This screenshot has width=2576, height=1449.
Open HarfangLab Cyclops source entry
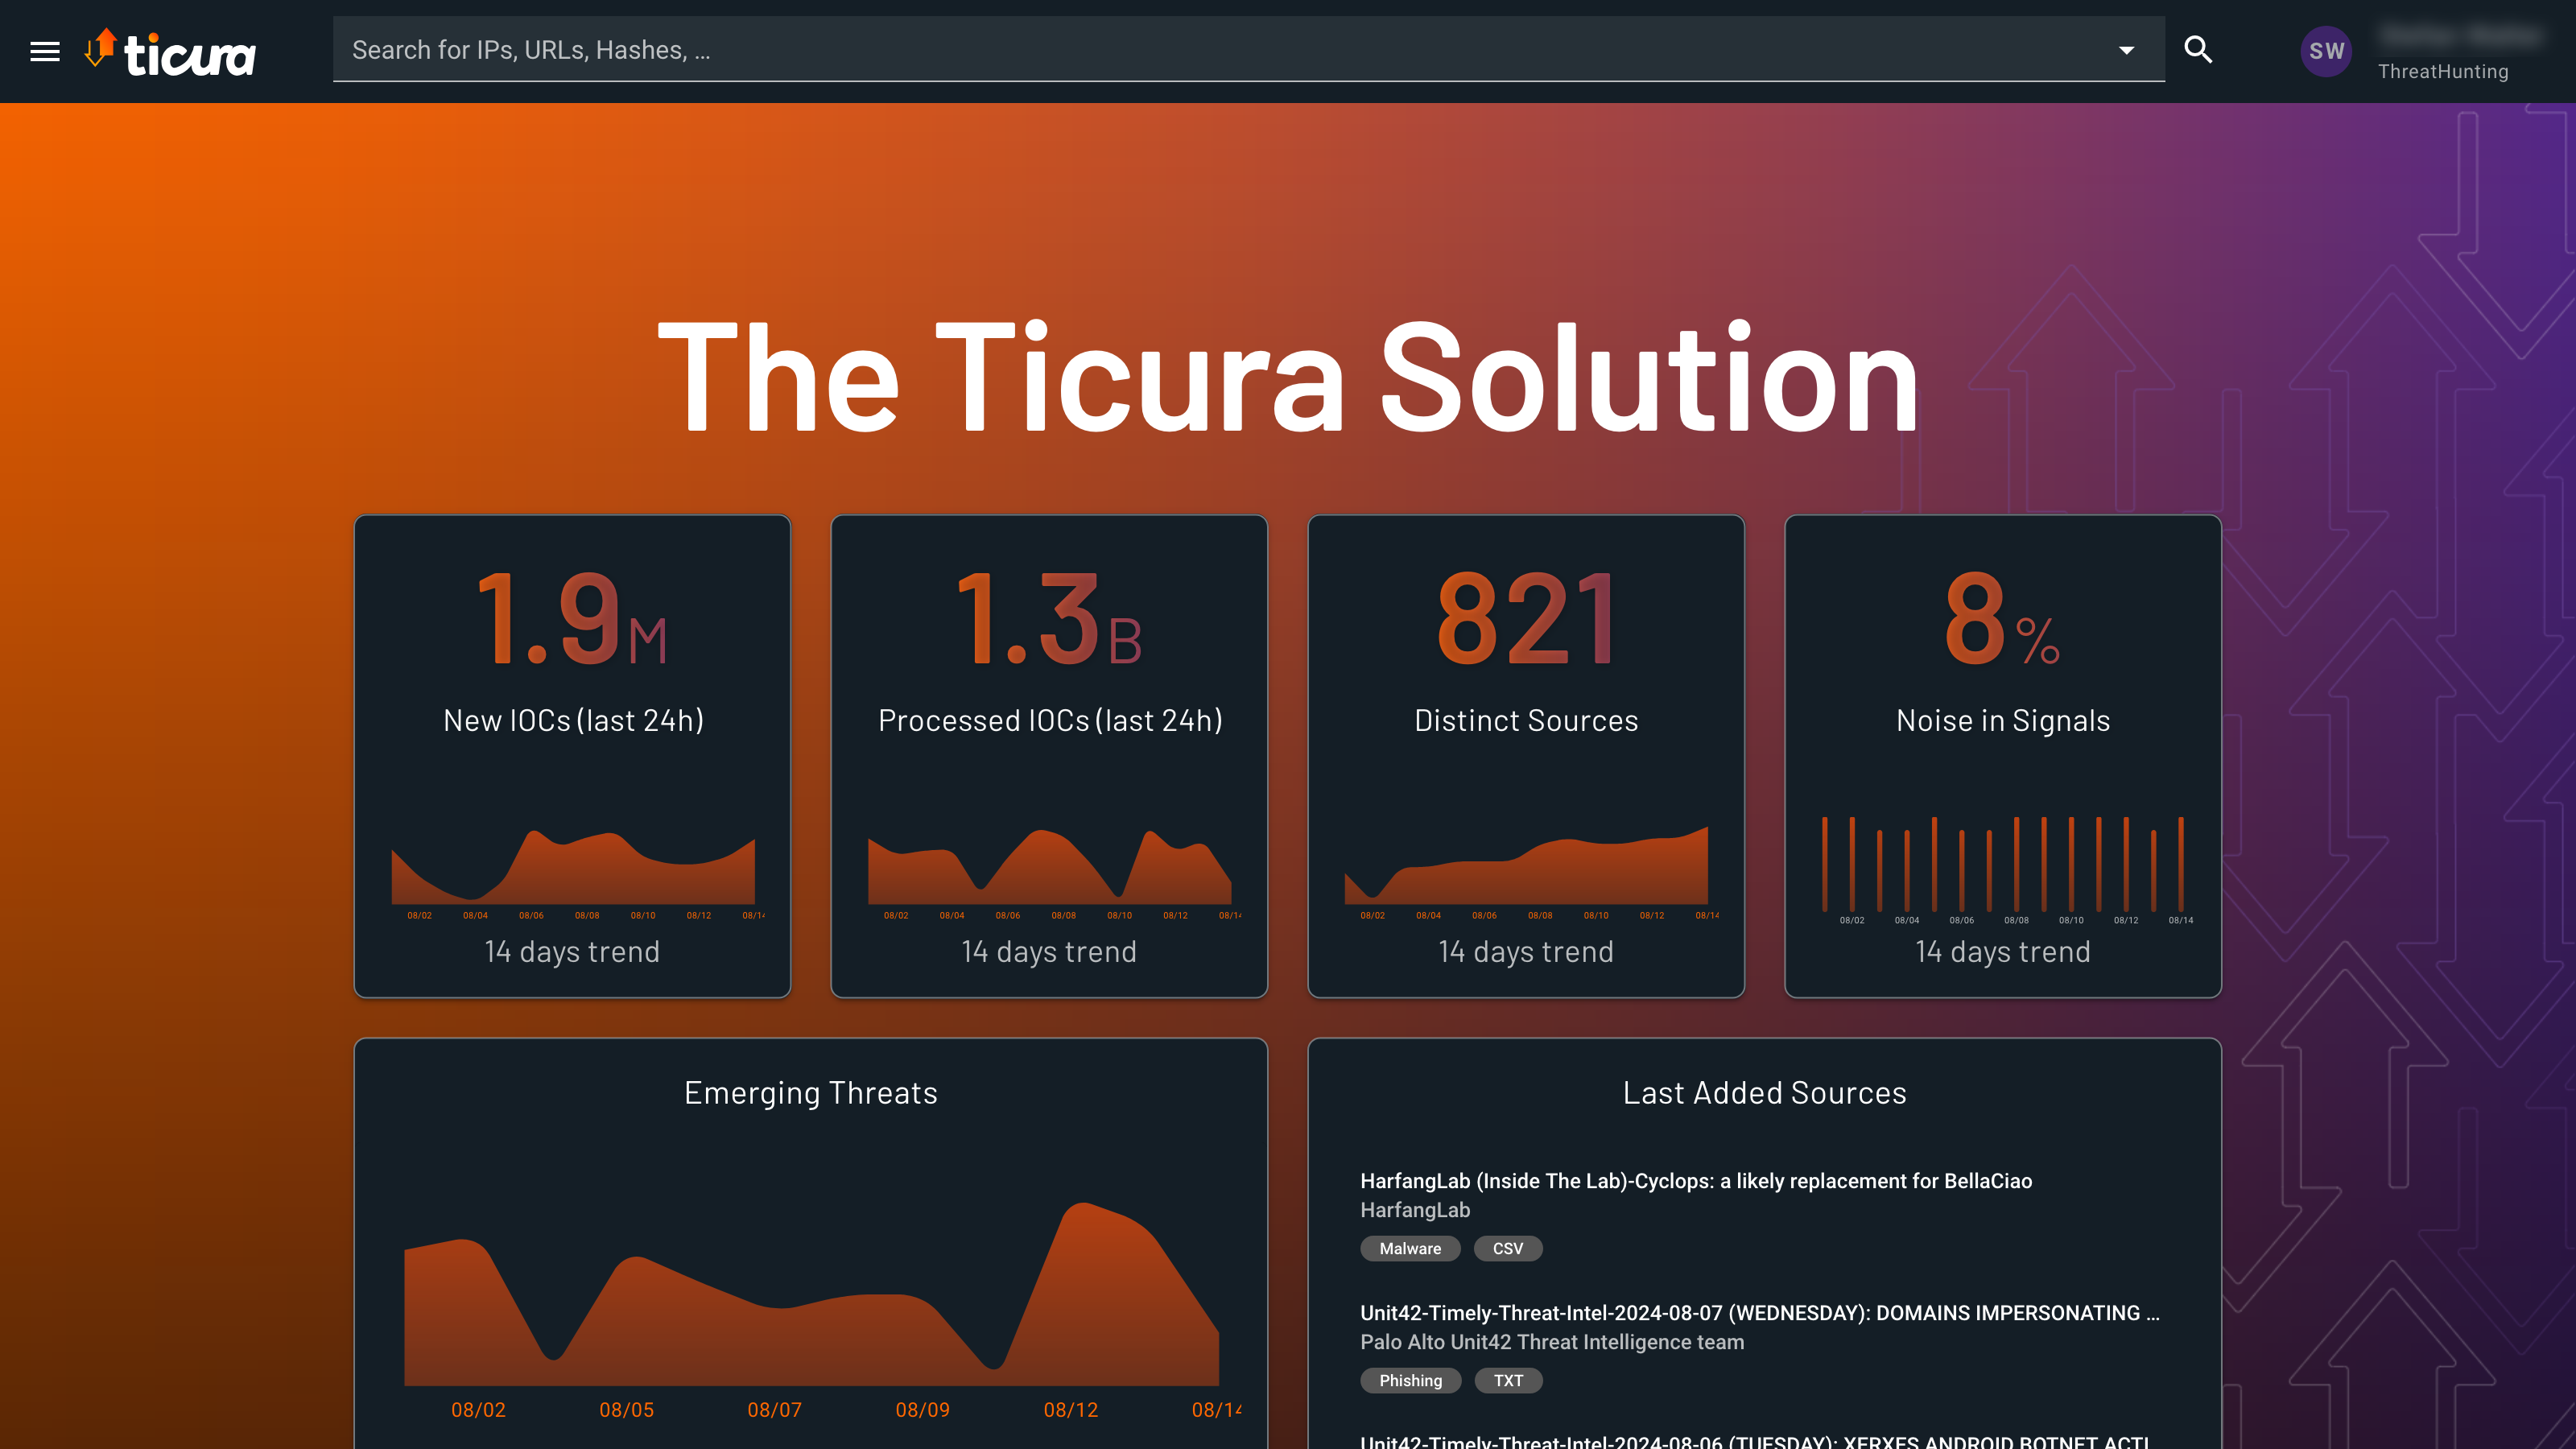tap(1695, 1181)
